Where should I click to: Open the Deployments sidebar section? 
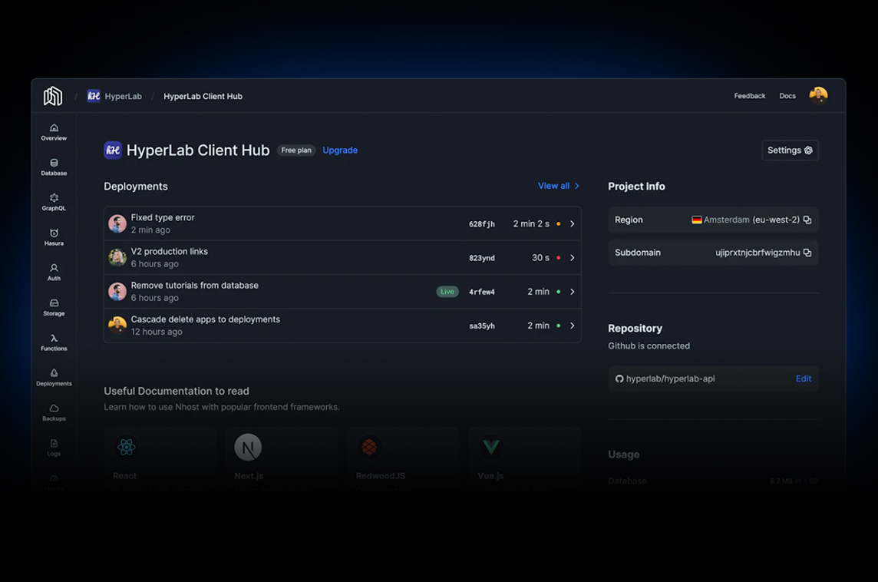tap(54, 378)
